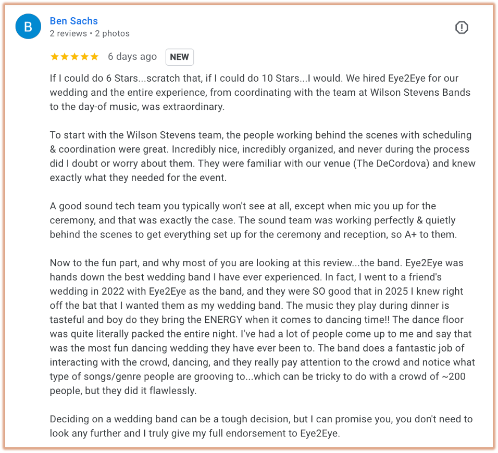The height and width of the screenshot is (453, 498).
Task: Click the report review exclamation icon
Action: [x=462, y=27]
